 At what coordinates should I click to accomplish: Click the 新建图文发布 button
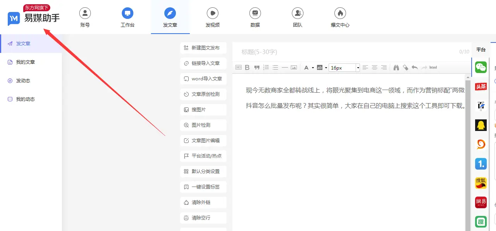[x=203, y=48]
